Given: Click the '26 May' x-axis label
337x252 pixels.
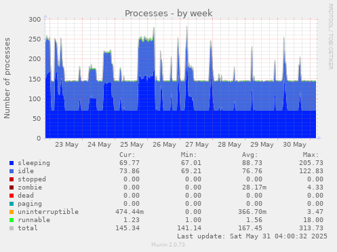Looking at the screenshot, I should click(164, 145).
